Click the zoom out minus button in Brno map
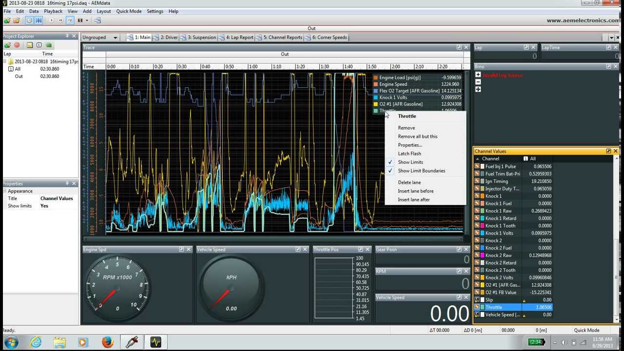The image size is (624, 351). (478, 82)
